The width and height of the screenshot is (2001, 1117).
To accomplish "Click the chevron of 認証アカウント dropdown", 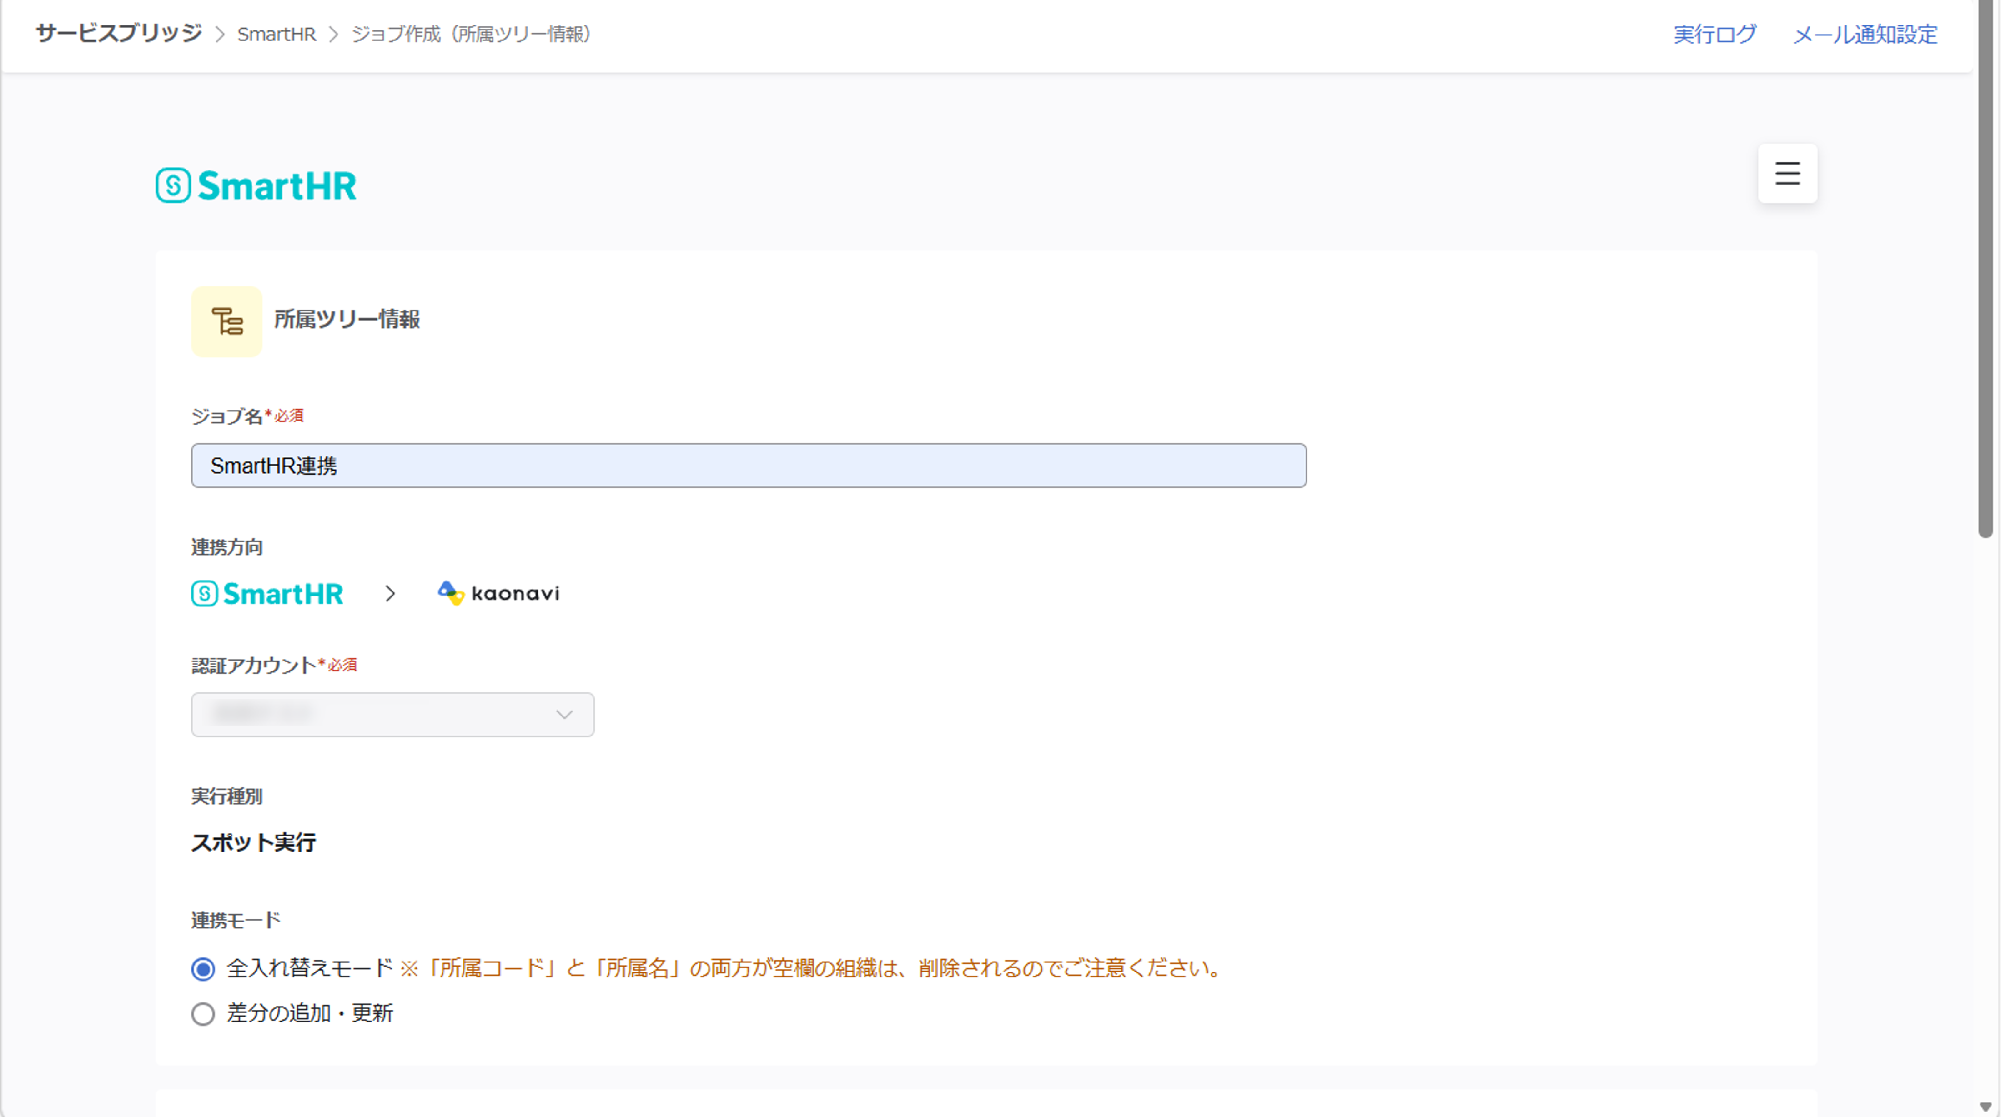I will pos(565,715).
